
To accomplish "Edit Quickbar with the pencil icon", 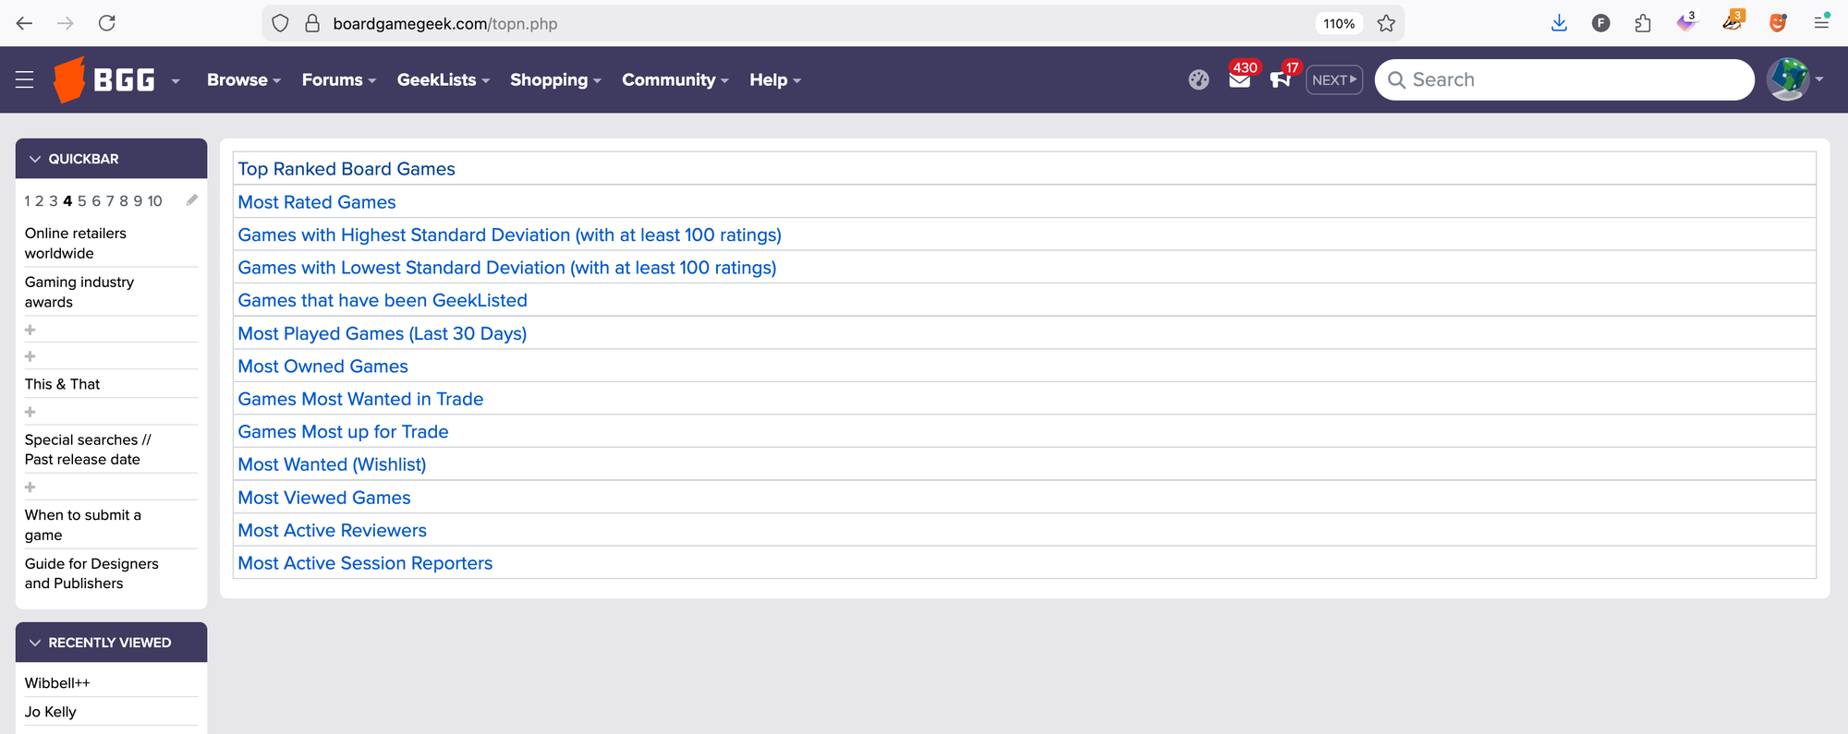I will 192,200.
